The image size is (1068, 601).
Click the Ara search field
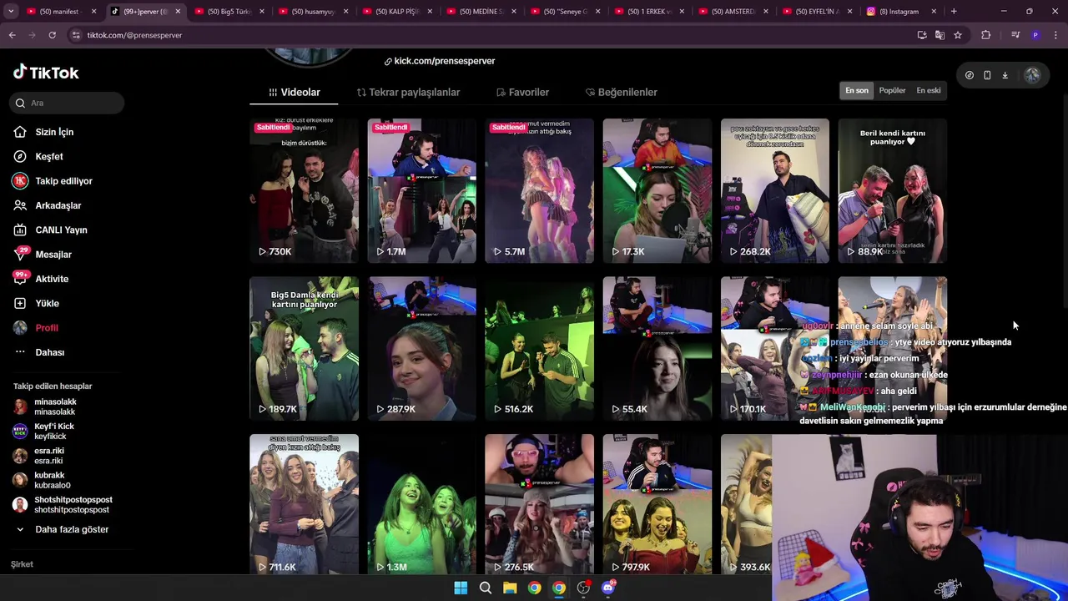click(68, 103)
